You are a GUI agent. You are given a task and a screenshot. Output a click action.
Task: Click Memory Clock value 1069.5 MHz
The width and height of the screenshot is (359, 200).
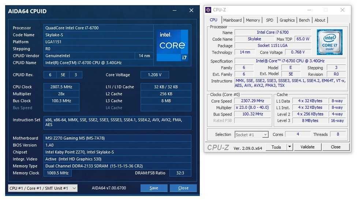pos(58,173)
